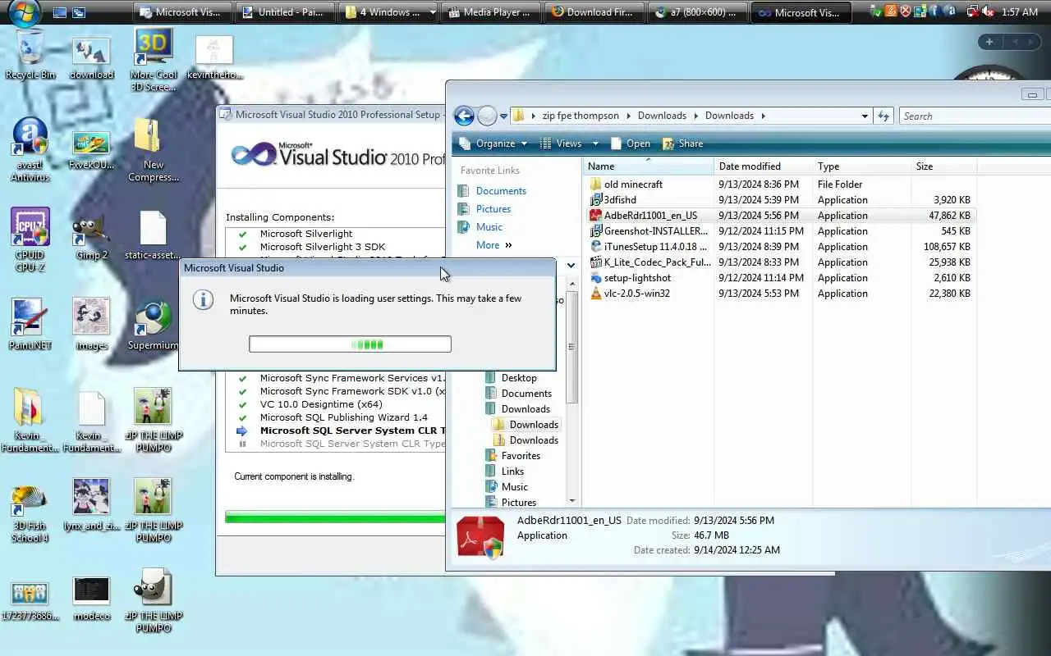Expand More favorite links chevron
The image size is (1051, 656).
coord(508,245)
